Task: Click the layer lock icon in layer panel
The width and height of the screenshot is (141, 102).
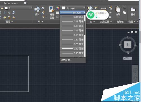Action: click(9, 12)
